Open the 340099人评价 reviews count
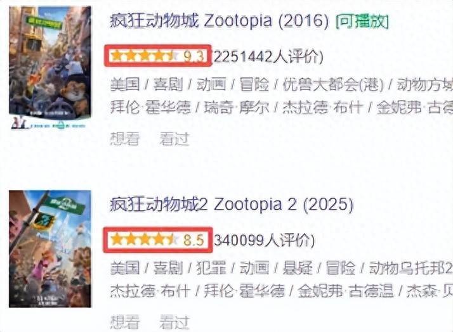Screen dimensions: 453x332 click(x=264, y=240)
